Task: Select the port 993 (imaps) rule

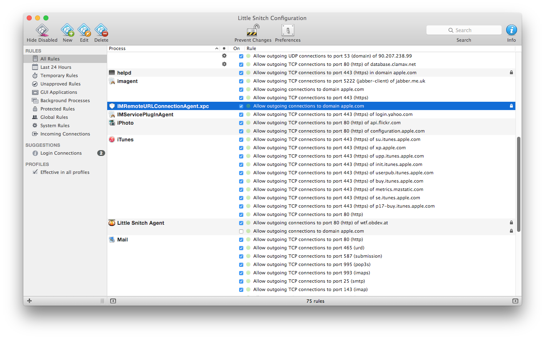Action: coord(311,273)
